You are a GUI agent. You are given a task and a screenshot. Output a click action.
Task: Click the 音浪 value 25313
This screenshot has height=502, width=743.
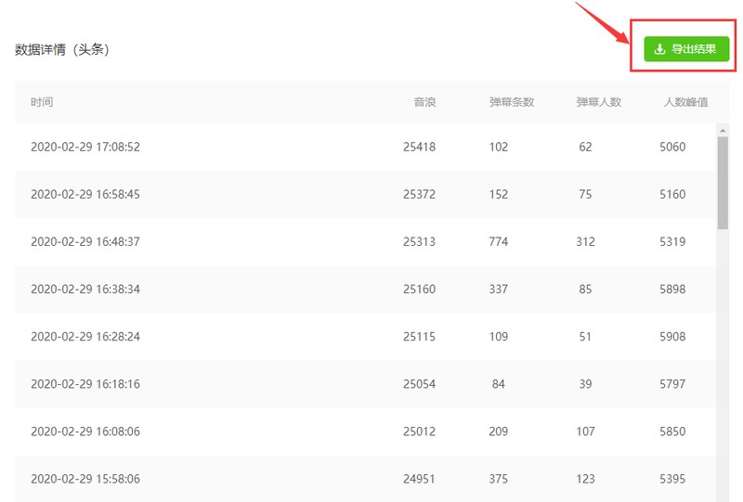click(420, 241)
